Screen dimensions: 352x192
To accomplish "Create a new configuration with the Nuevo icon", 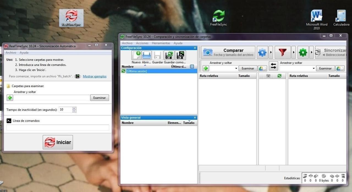I will [x=136, y=55].
